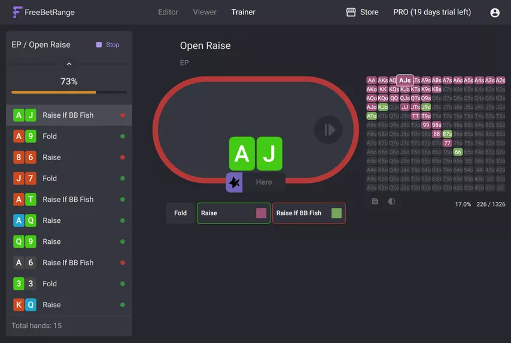The height and width of the screenshot is (343, 511).
Task: Open the user account profile icon
Action: 495,13
